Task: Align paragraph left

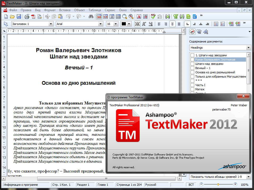Action: 159,24
